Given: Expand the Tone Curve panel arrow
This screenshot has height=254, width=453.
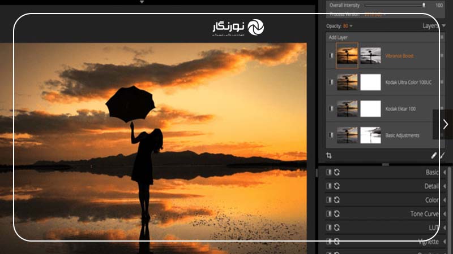Looking at the screenshot, I should click(445, 214).
